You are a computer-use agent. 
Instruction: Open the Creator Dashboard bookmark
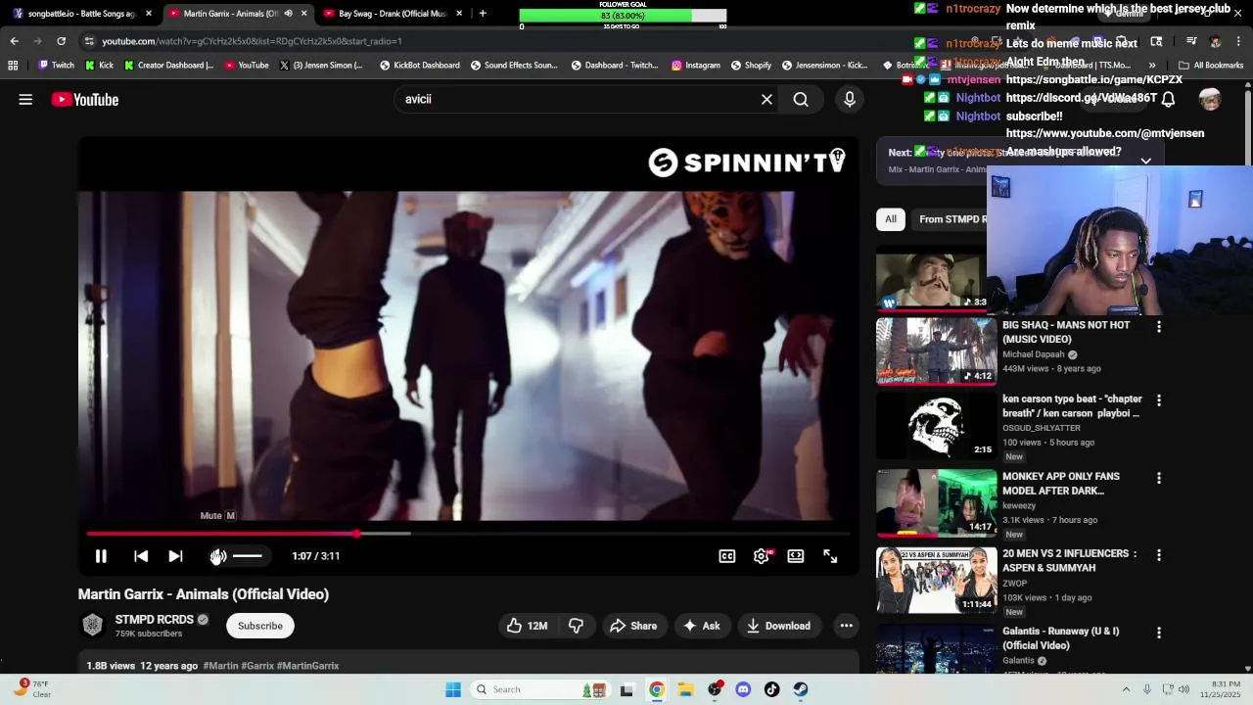[169, 66]
